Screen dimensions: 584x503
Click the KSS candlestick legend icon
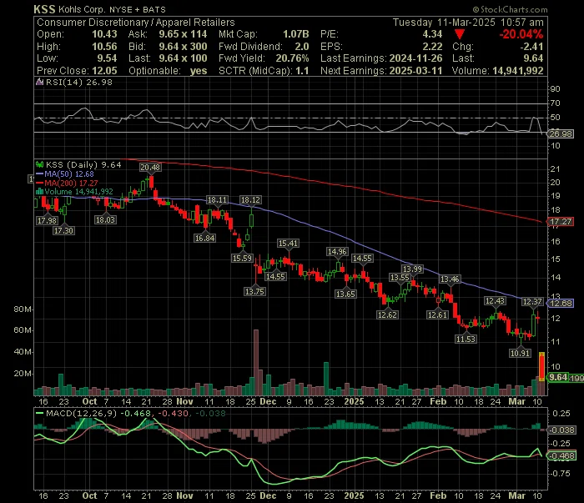39,164
